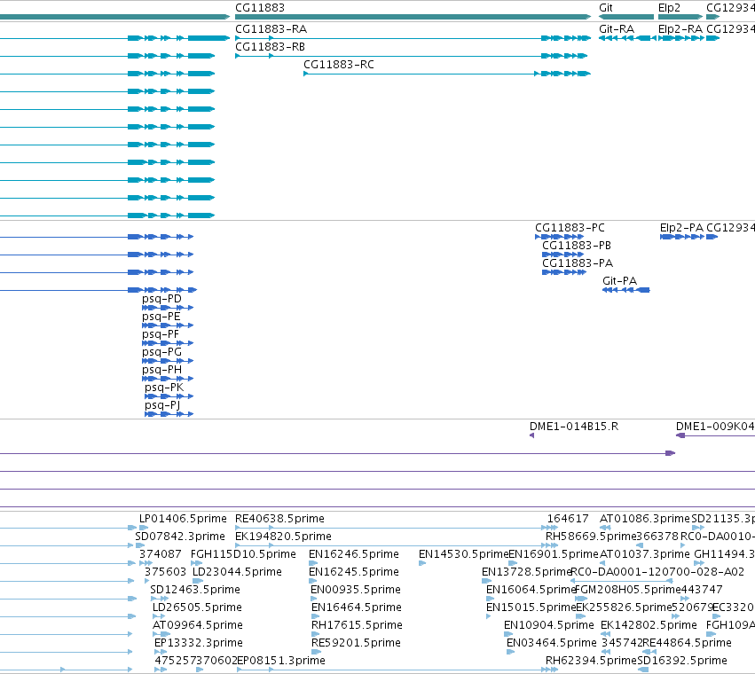Click the AT09964.5prime EST label
The height and width of the screenshot is (674, 755).
point(198,625)
